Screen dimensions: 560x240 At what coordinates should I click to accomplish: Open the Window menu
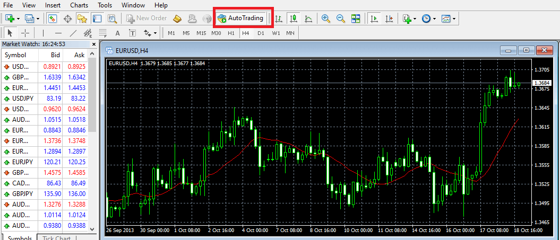tap(133, 5)
